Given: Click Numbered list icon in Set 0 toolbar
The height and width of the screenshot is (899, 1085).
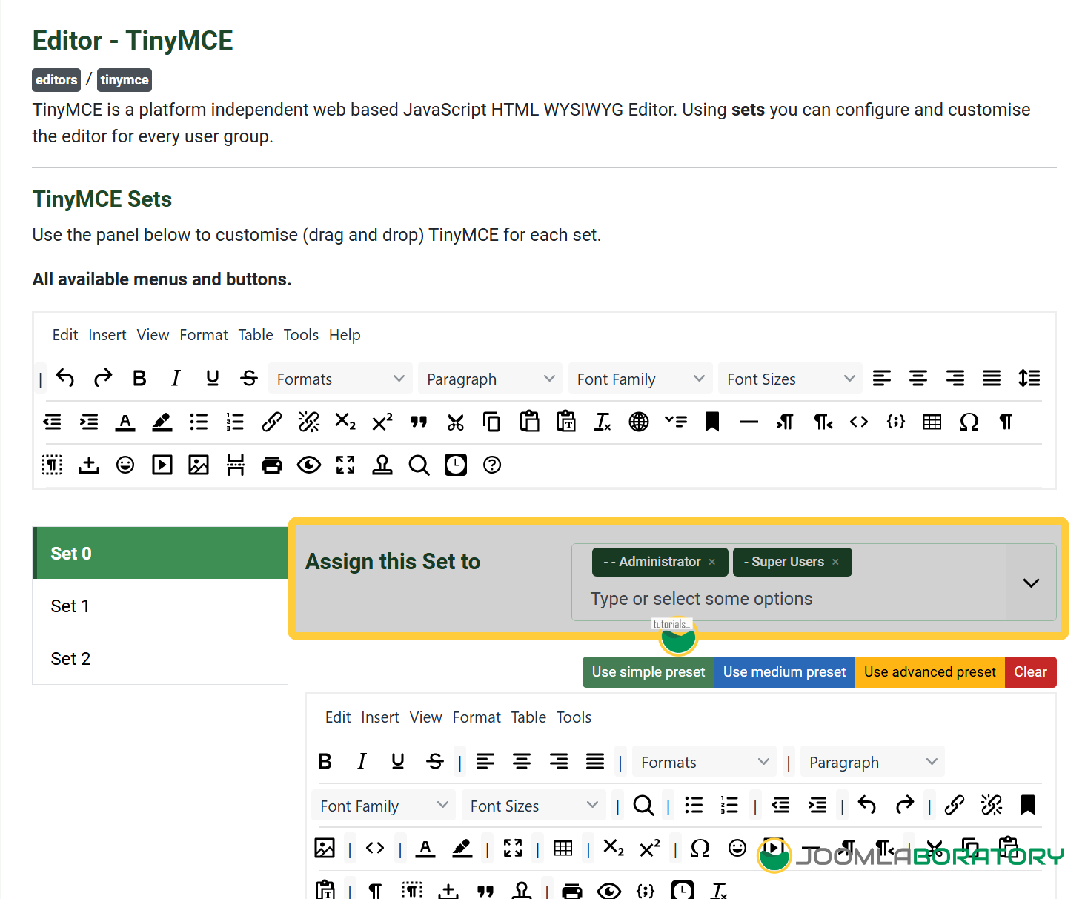Looking at the screenshot, I should point(730,806).
